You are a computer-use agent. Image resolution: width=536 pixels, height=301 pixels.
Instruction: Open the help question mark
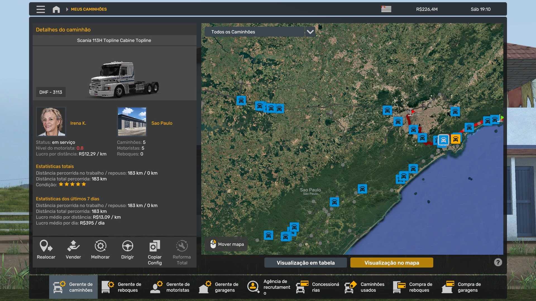coord(498,262)
